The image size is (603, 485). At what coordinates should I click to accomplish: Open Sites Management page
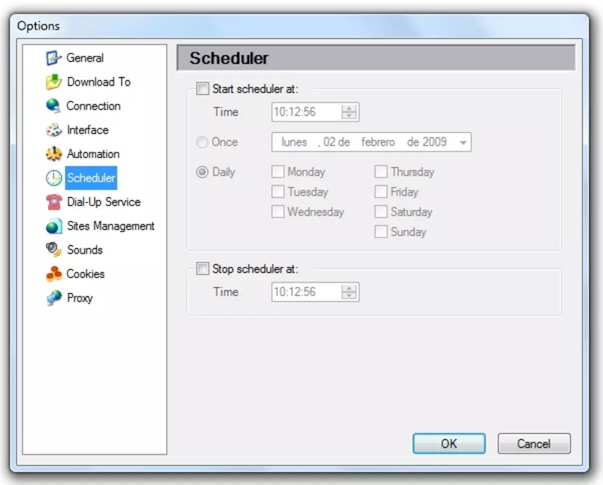[x=111, y=226]
